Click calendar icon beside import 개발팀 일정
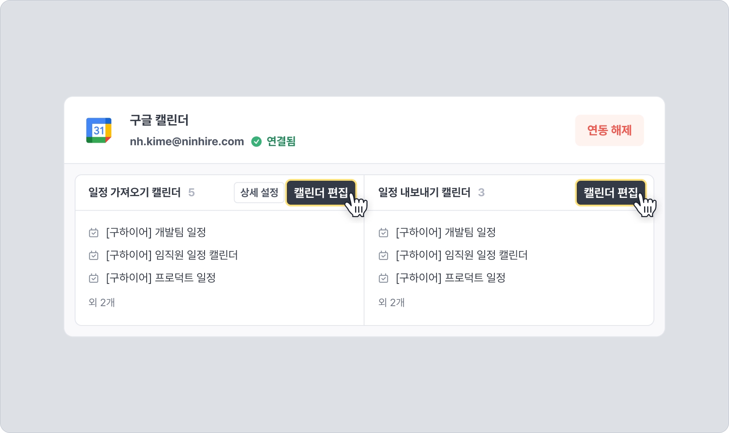The height and width of the screenshot is (433, 729). tap(93, 233)
